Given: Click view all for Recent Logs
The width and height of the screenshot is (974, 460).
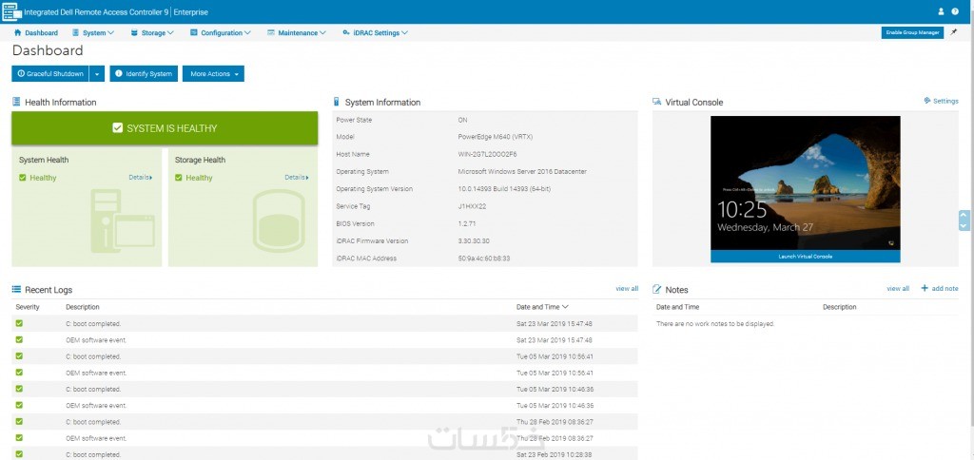Looking at the screenshot, I should click(x=627, y=289).
